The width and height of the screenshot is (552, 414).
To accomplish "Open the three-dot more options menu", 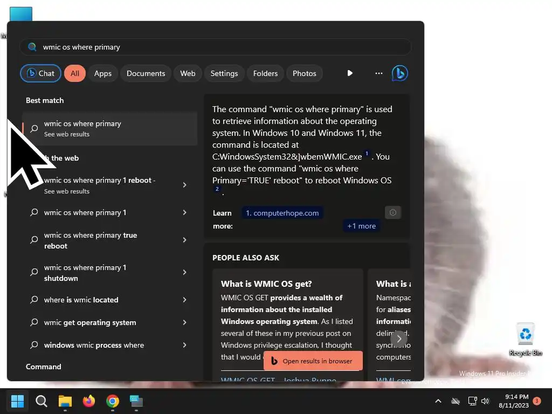I will [x=379, y=73].
